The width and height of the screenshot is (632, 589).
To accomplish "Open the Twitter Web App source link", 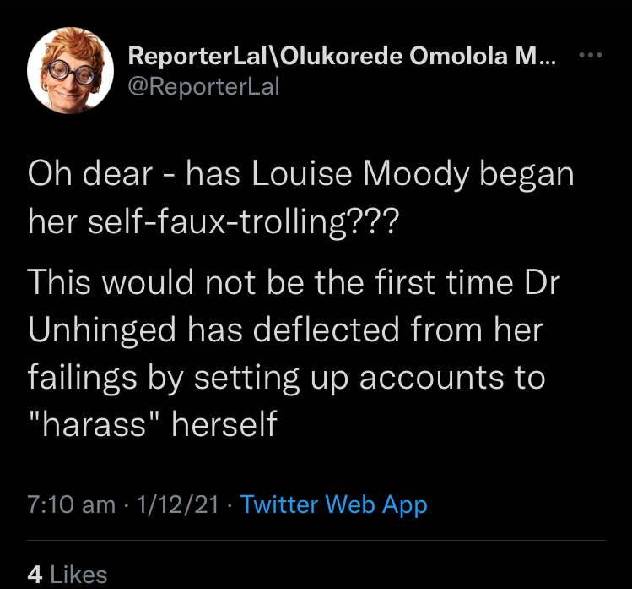I will click(x=333, y=505).
